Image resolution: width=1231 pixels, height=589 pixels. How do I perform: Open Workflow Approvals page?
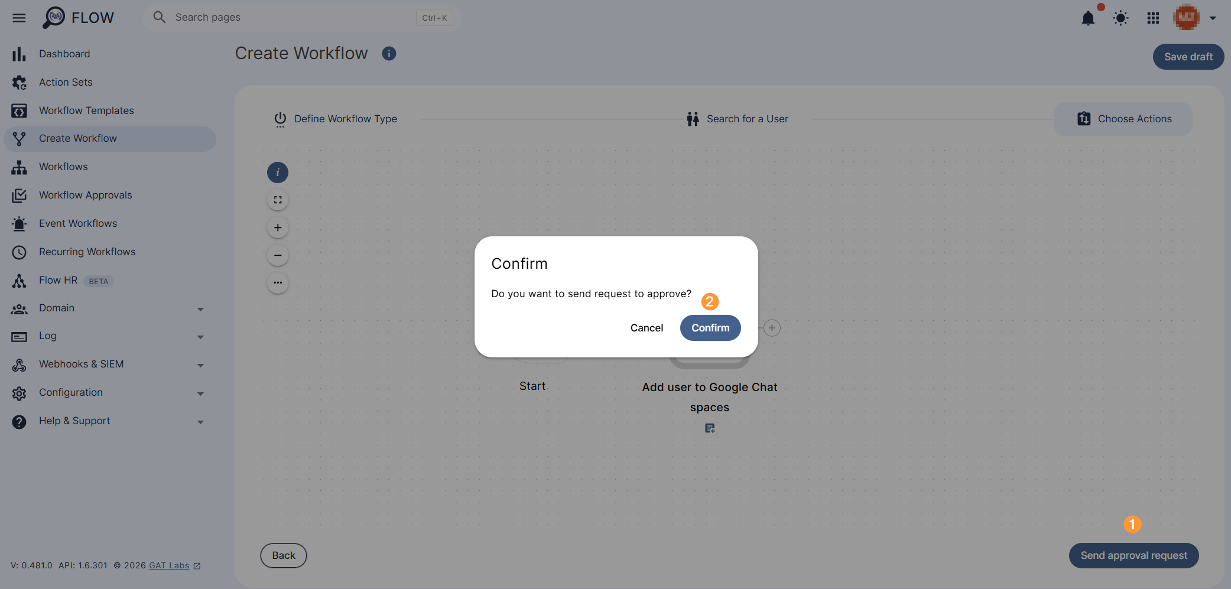pos(110,196)
